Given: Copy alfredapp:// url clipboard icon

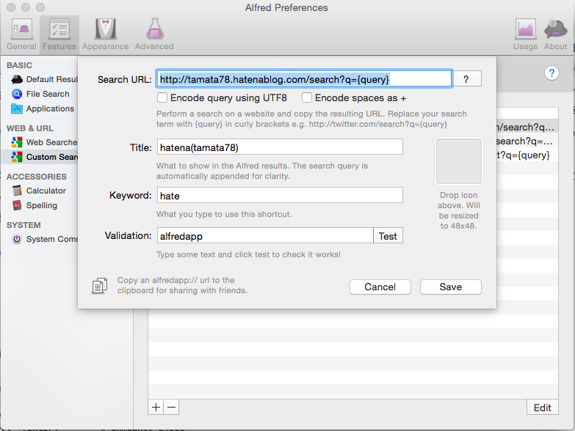Looking at the screenshot, I should click(99, 286).
